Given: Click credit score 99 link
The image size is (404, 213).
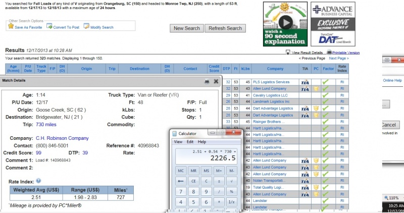Looking at the screenshot, I should [x=38, y=153].
